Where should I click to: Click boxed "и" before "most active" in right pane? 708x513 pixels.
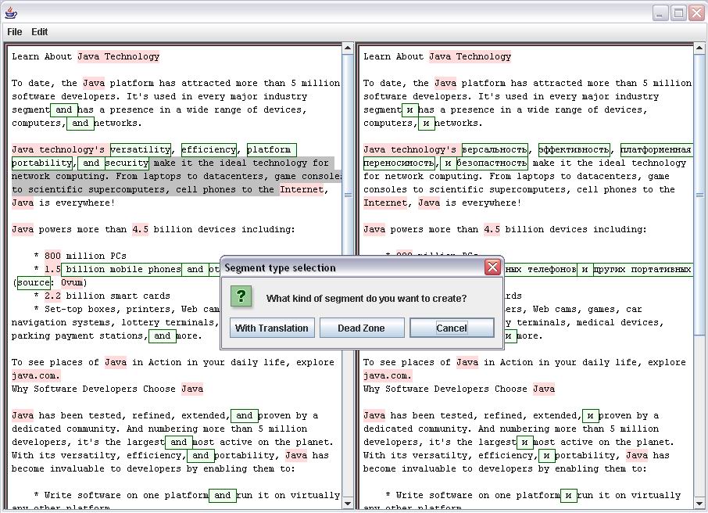tap(524, 442)
